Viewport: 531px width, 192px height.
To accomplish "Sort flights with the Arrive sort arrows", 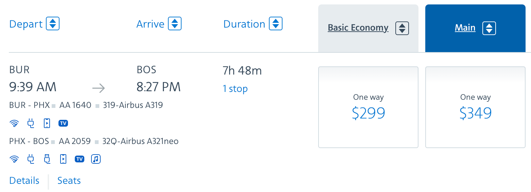I will [x=175, y=24].
